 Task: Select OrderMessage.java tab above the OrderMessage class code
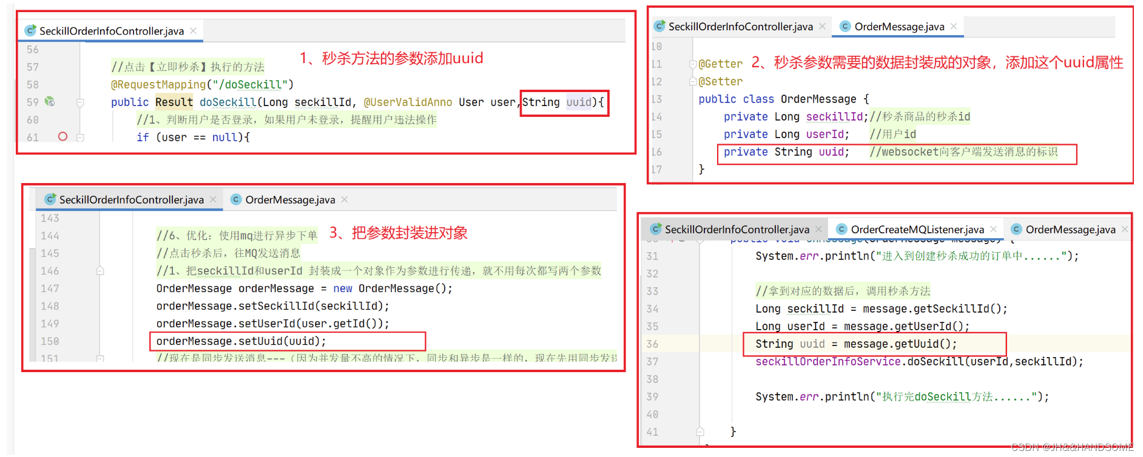coord(898,26)
